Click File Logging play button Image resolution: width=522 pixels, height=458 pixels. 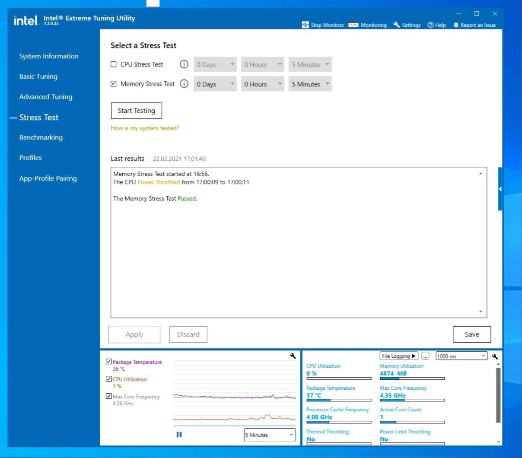coord(399,356)
